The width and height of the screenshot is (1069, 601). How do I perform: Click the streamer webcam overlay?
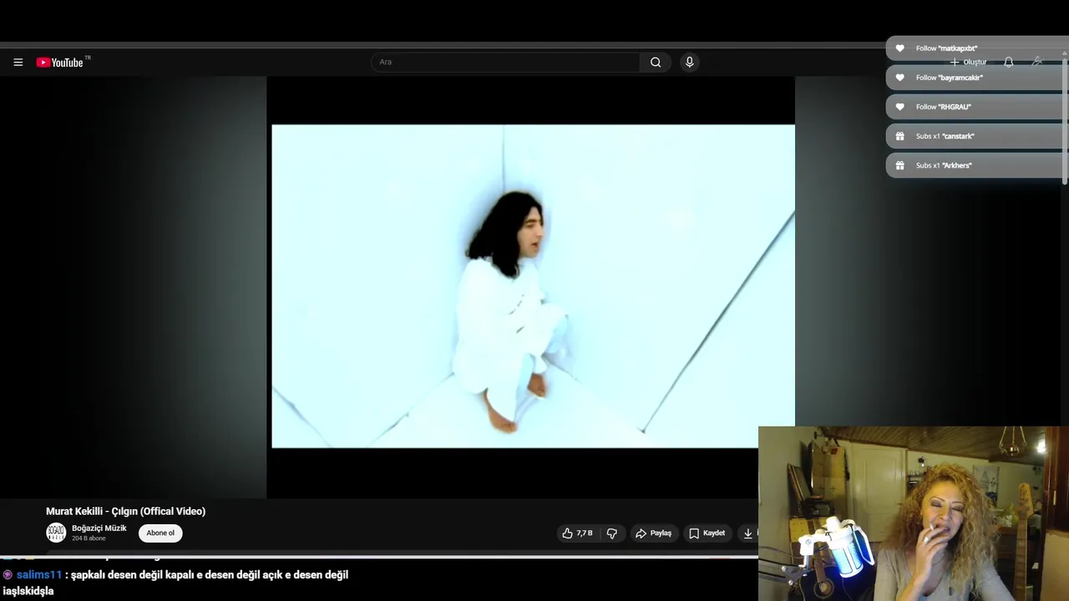914,513
